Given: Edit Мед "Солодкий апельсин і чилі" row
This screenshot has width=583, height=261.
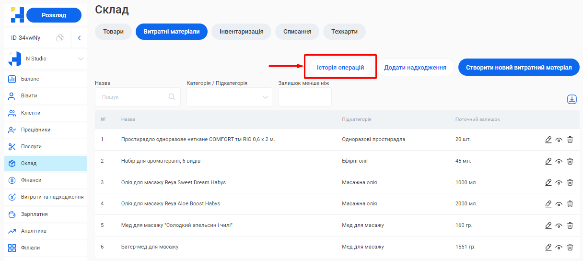Looking at the screenshot, I should click(x=548, y=225).
